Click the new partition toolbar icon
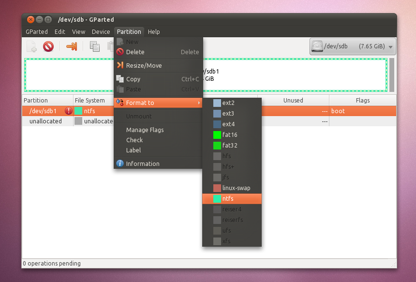The width and height of the screenshot is (416, 282). [x=31, y=46]
